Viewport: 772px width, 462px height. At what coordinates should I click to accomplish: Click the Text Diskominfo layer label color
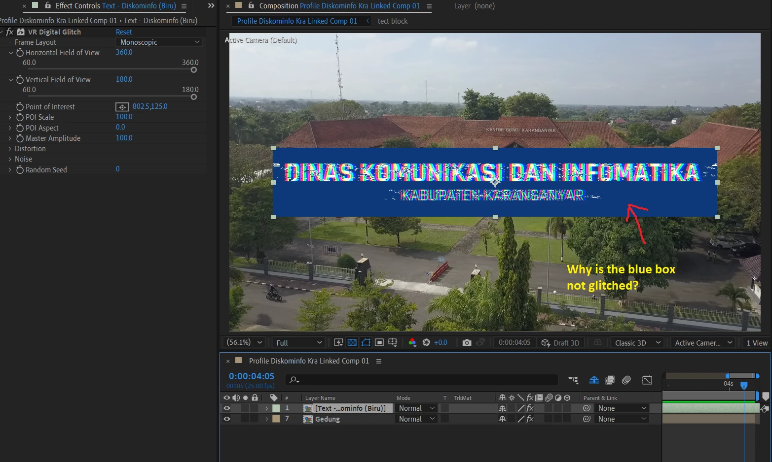[x=276, y=408]
